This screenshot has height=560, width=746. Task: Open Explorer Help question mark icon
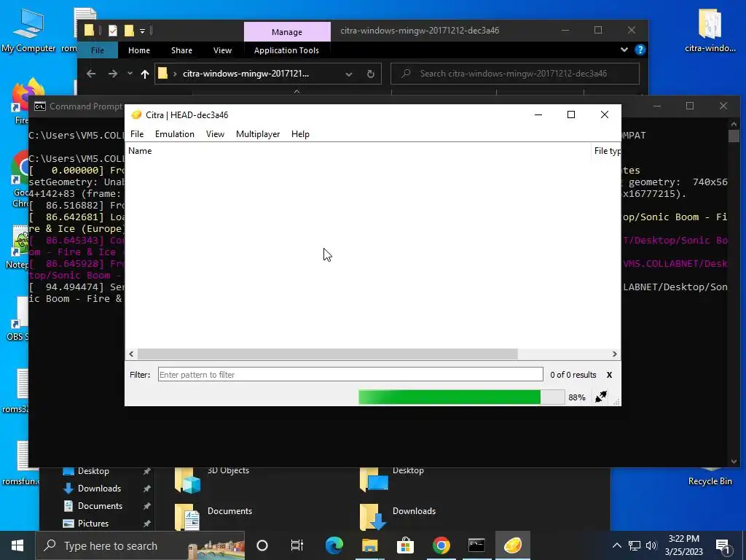tap(640, 50)
